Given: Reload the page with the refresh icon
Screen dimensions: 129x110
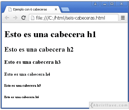Looking at the screenshot, I should (23, 18).
